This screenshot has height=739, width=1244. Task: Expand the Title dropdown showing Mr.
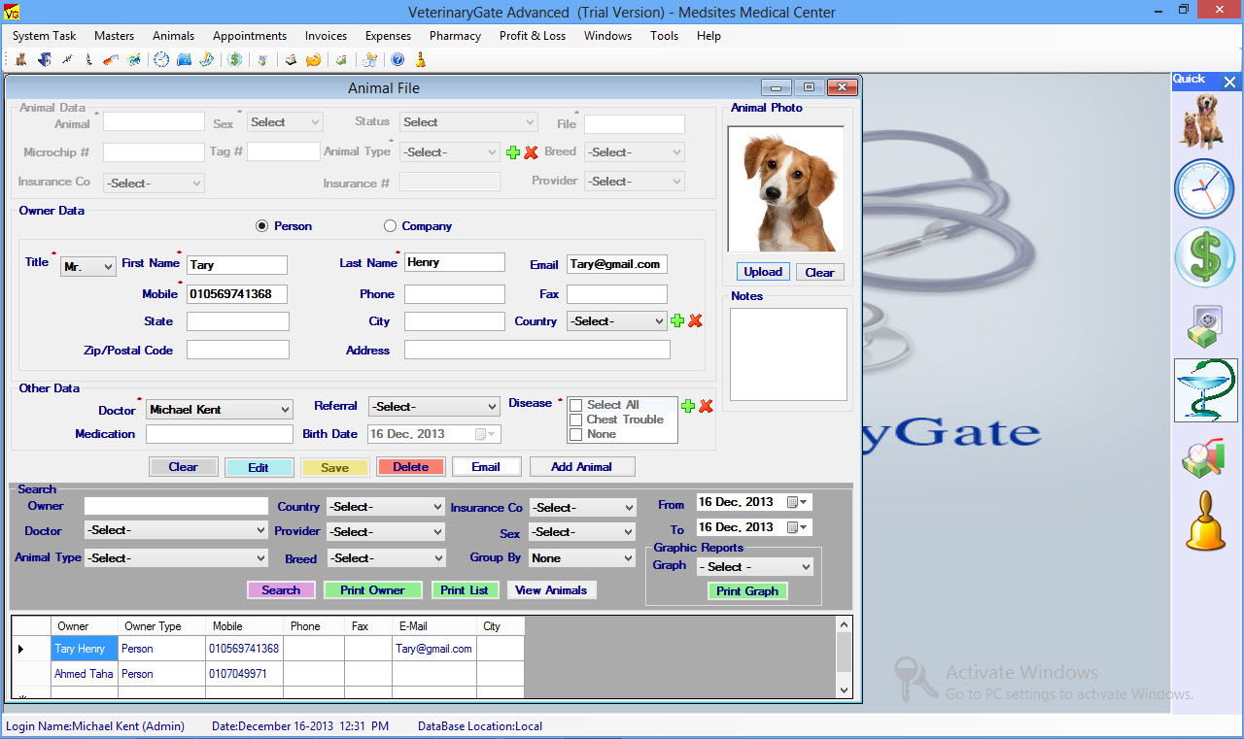pyautogui.click(x=88, y=266)
